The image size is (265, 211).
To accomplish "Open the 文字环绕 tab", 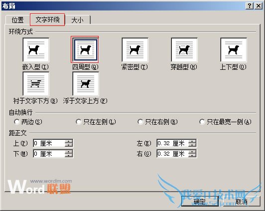I will pos(47,19).
